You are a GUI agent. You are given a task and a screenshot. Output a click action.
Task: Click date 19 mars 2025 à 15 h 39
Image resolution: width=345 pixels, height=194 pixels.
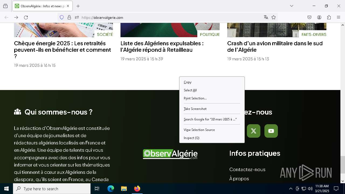coord(142,59)
